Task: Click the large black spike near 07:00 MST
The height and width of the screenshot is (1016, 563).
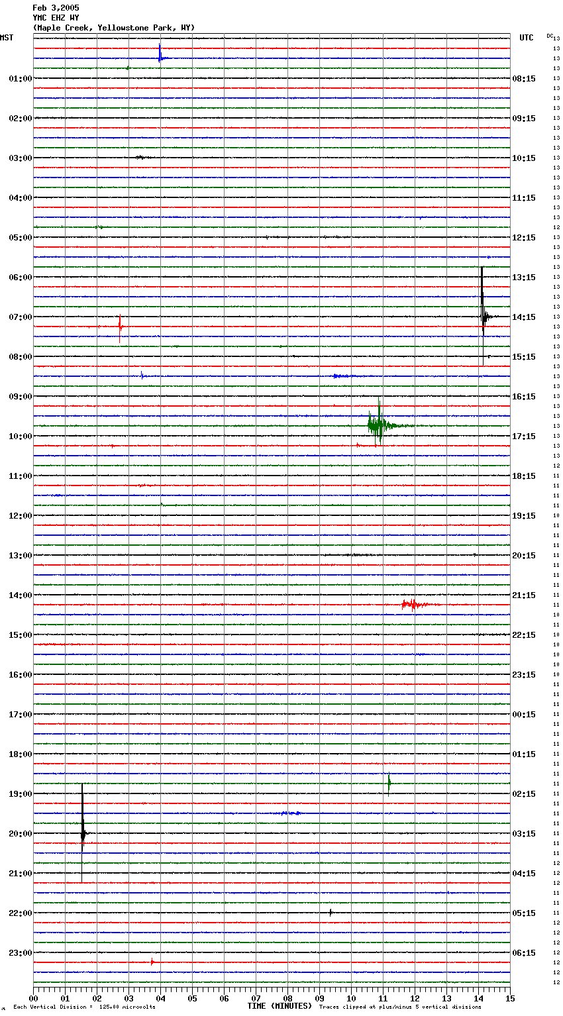Action: 483,315
